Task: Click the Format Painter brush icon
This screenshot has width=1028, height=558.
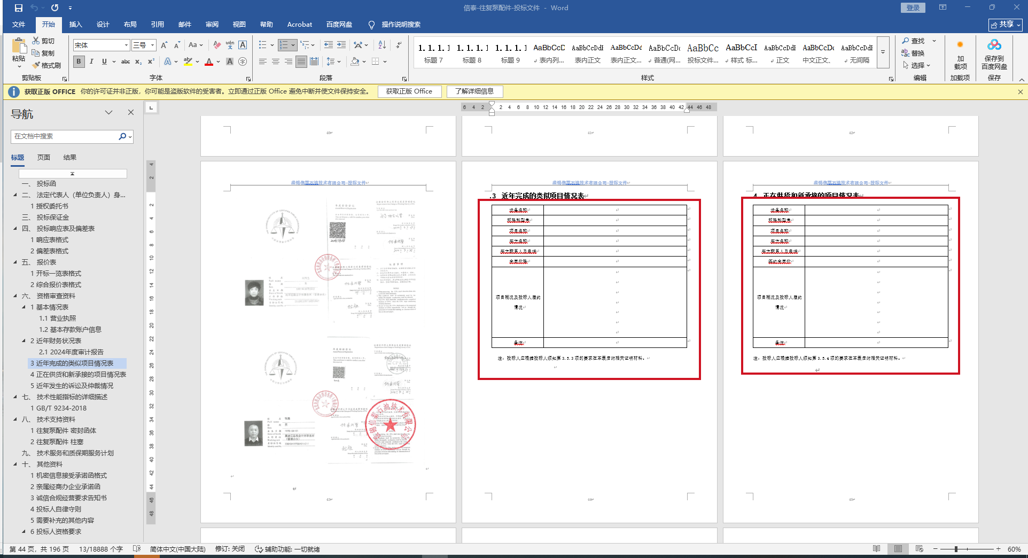Action: click(x=36, y=65)
